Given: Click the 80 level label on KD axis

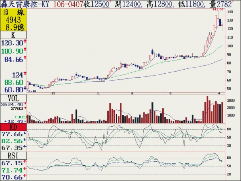Looking at the screenshot, I should 229,129.
